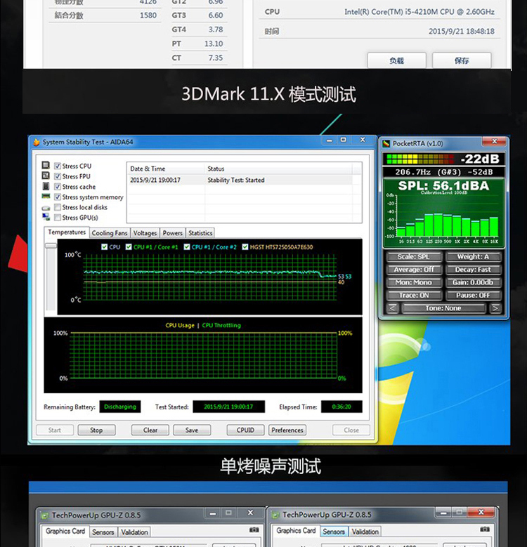Click the Gain: 0.00db button
This screenshot has width=527, height=547.
pos(473,282)
